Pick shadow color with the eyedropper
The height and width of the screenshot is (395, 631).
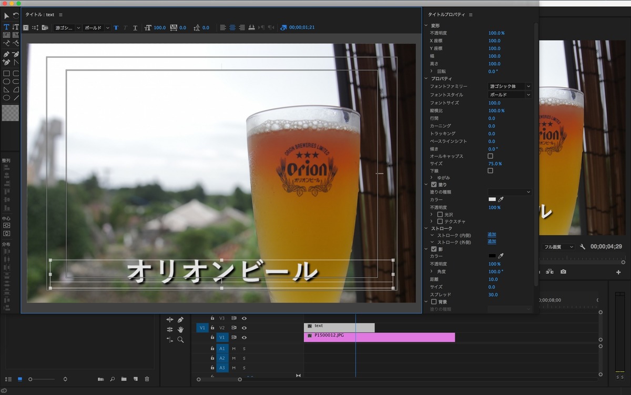(x=501, y=256)
